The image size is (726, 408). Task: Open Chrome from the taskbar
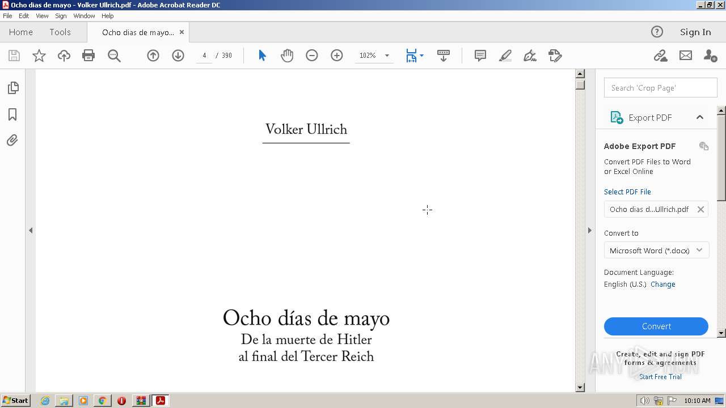tap(103, 401)
